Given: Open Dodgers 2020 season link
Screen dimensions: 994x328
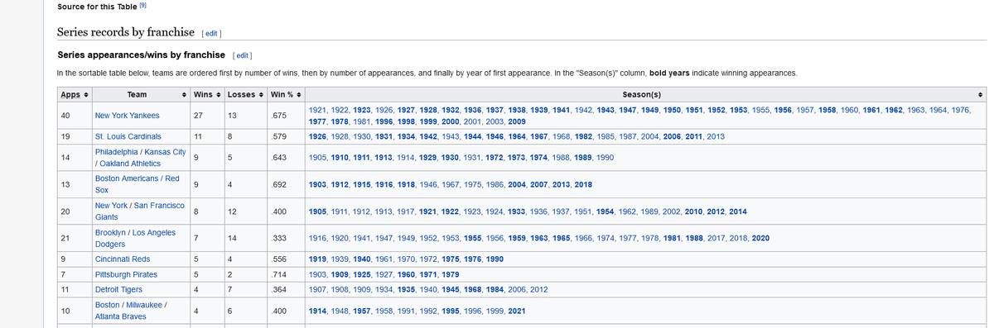Looking at the screenshot, I should [x=760, y=238].
